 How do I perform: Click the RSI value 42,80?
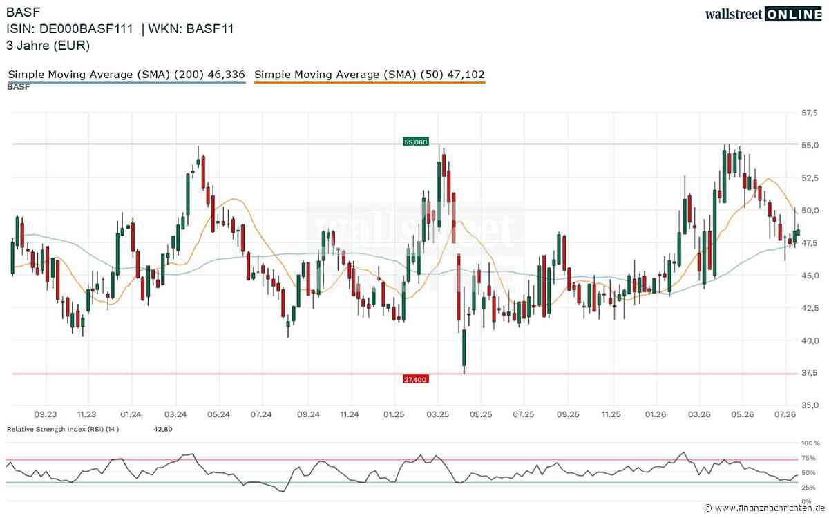tap(162, 429)
